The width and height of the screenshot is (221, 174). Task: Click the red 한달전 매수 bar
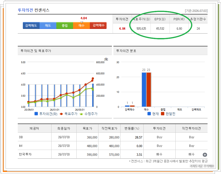point(149,90)
